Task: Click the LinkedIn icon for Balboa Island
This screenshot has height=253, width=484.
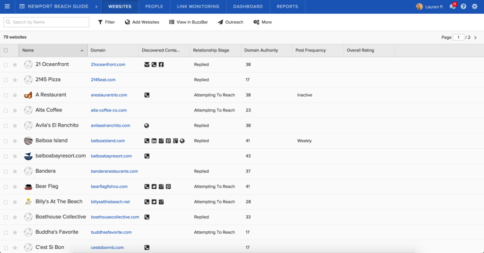Action: point(154,141)
